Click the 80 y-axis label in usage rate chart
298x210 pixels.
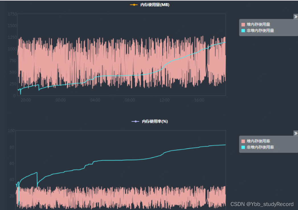click(x=12, y=147)
